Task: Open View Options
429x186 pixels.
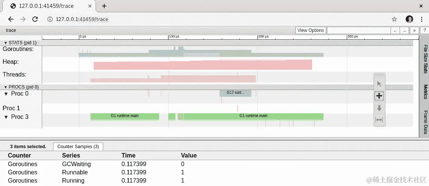Action: pos(310,30)
